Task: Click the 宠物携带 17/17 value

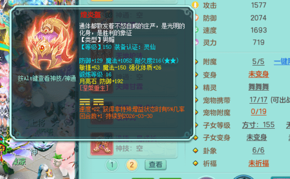Action: 258,100
